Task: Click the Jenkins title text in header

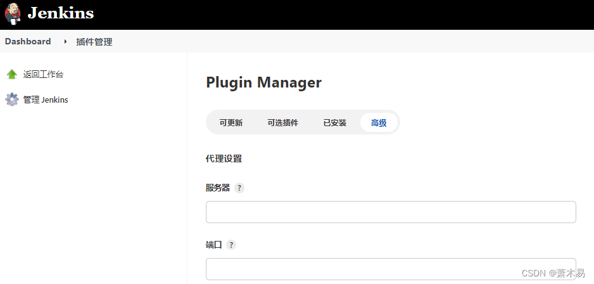Action: (61, 13)
